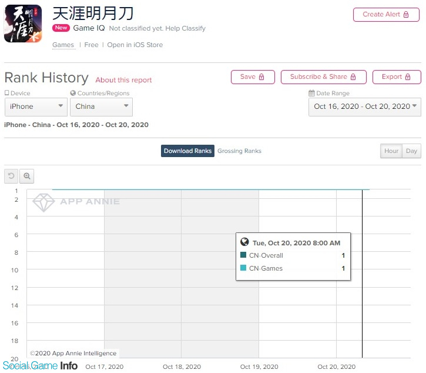Click the Oct 18, 2020 axis label

(182, 367)
